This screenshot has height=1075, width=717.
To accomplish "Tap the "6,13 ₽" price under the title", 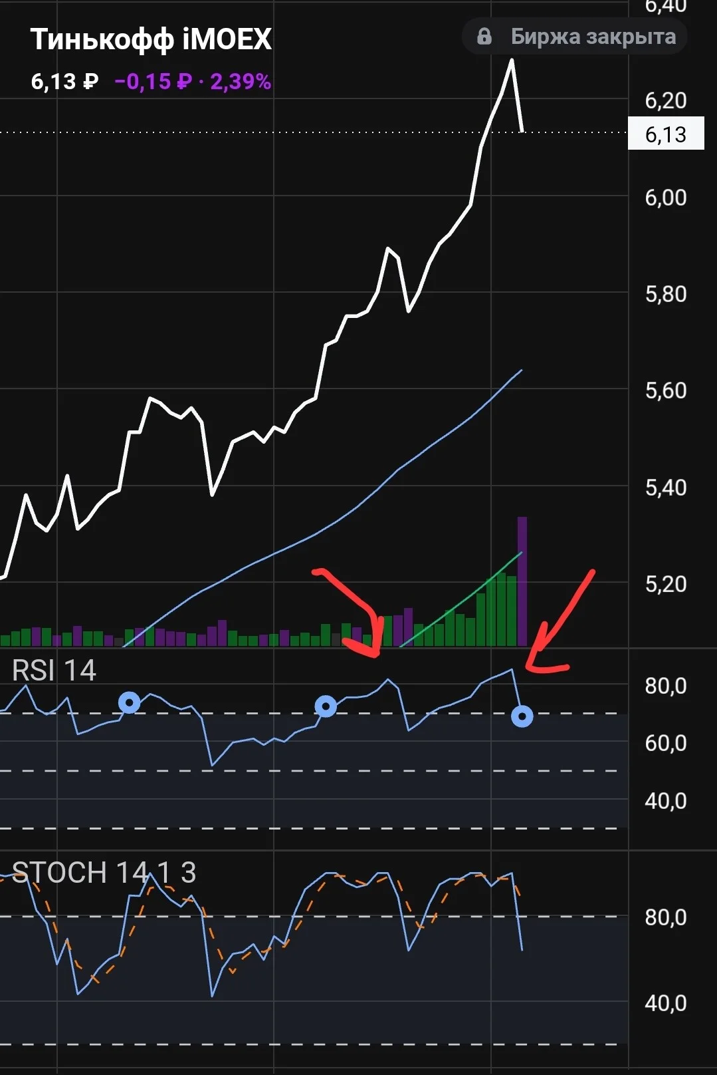I will [x=64, y=82].
